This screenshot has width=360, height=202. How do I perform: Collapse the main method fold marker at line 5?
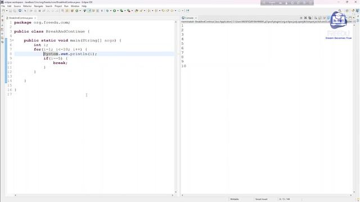13,40
